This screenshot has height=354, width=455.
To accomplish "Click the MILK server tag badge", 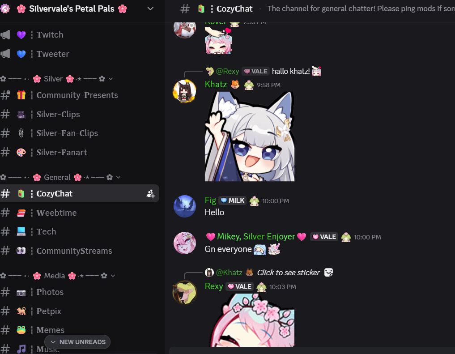I will click(233, 200).
